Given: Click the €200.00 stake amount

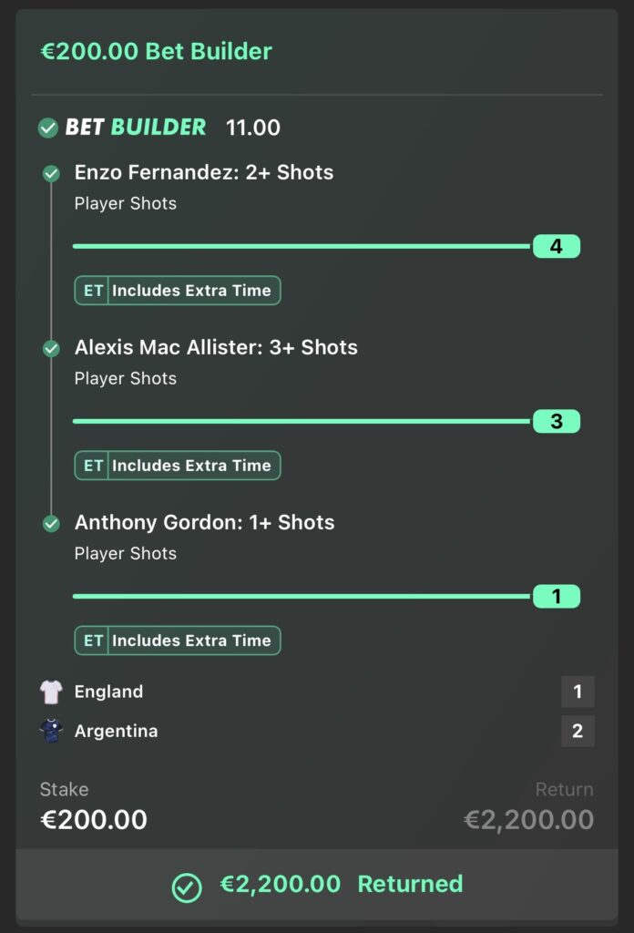Looking at the screenshot, I should coord(94,820).
